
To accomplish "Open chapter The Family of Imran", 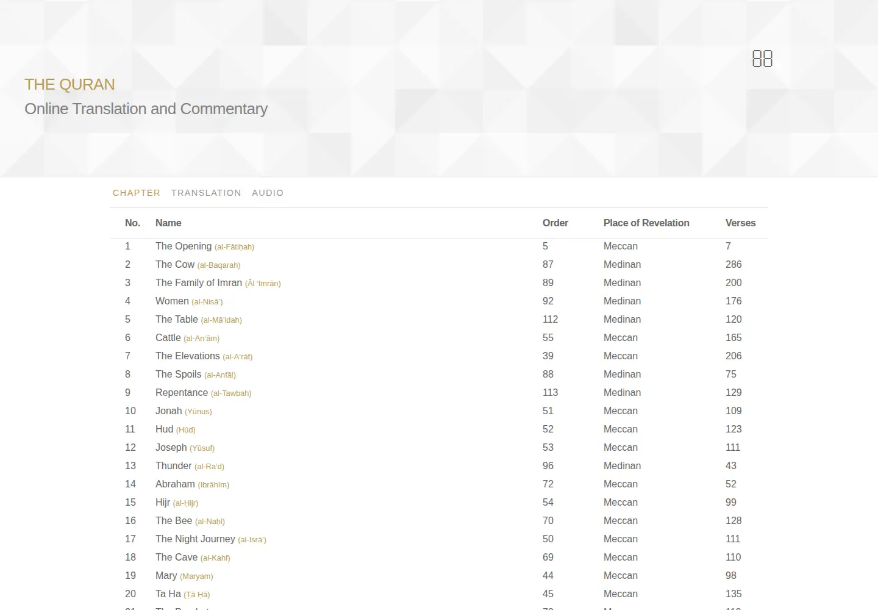I will click(x=218, y=283).
